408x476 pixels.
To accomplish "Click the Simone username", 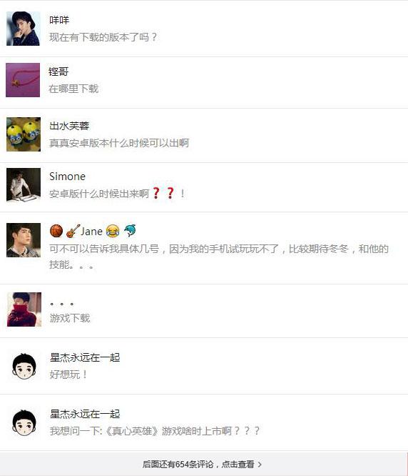I will coord(68,177).
